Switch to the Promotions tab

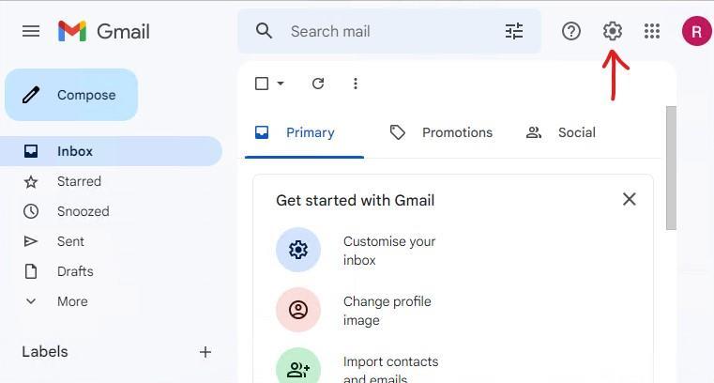point(441,132)
